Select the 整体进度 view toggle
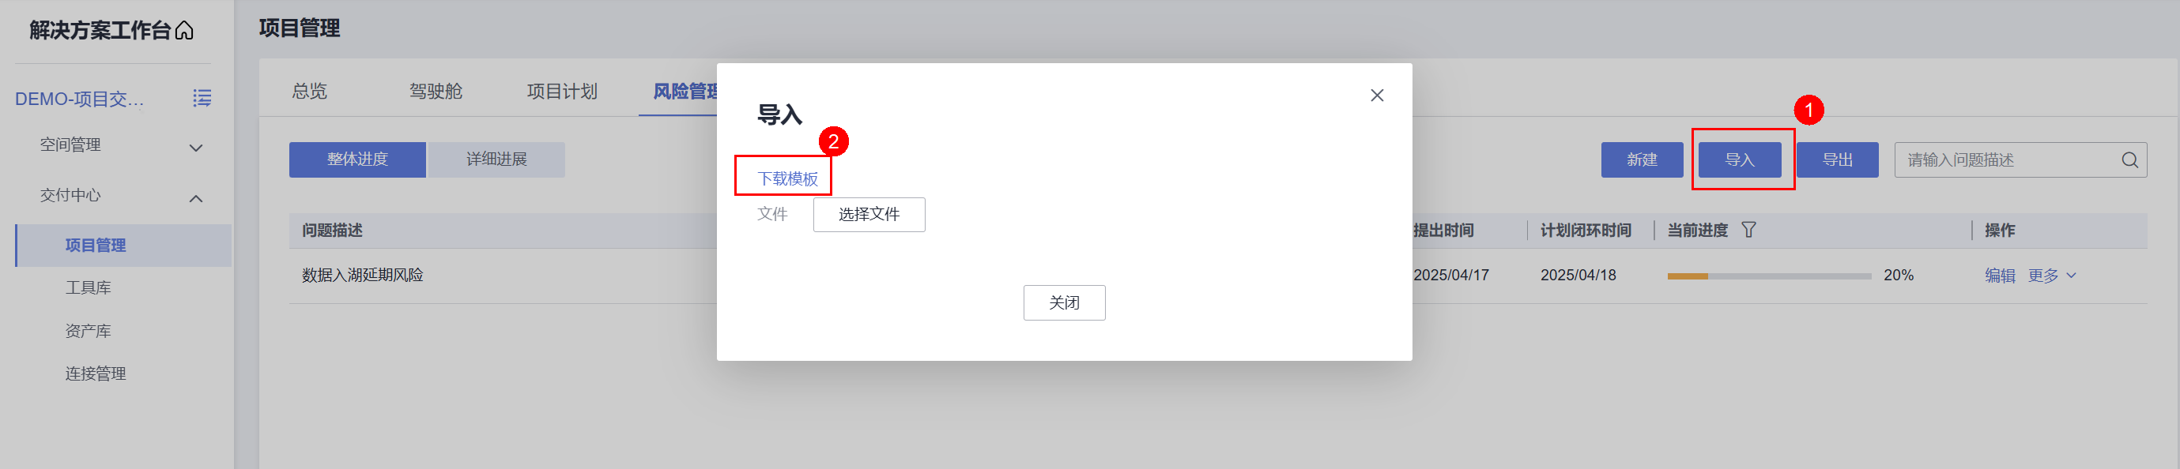This screenshot has width=2180, height=469. click(357, 159)
